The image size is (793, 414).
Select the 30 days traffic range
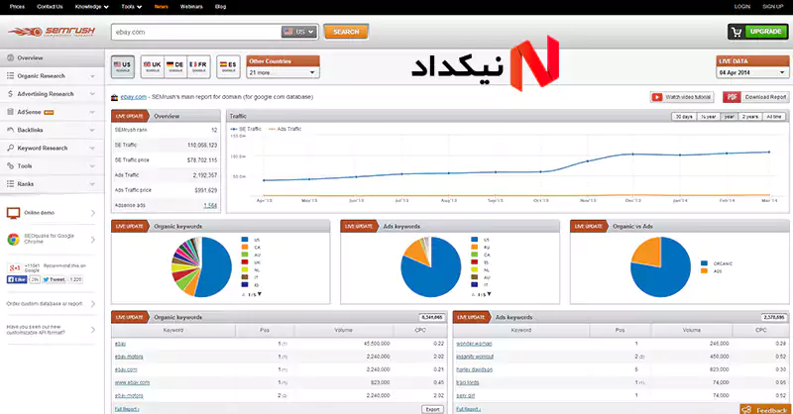pos(684,116)
